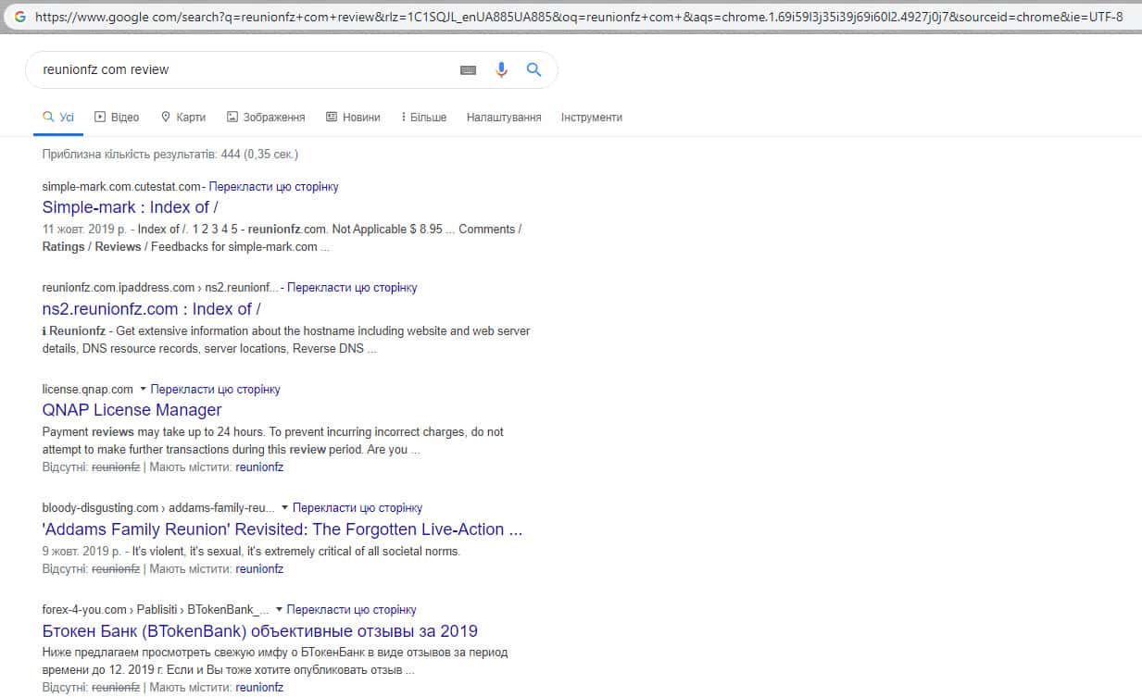Click the simple-mark.com.cutestat.com URL text

(121, 187)
